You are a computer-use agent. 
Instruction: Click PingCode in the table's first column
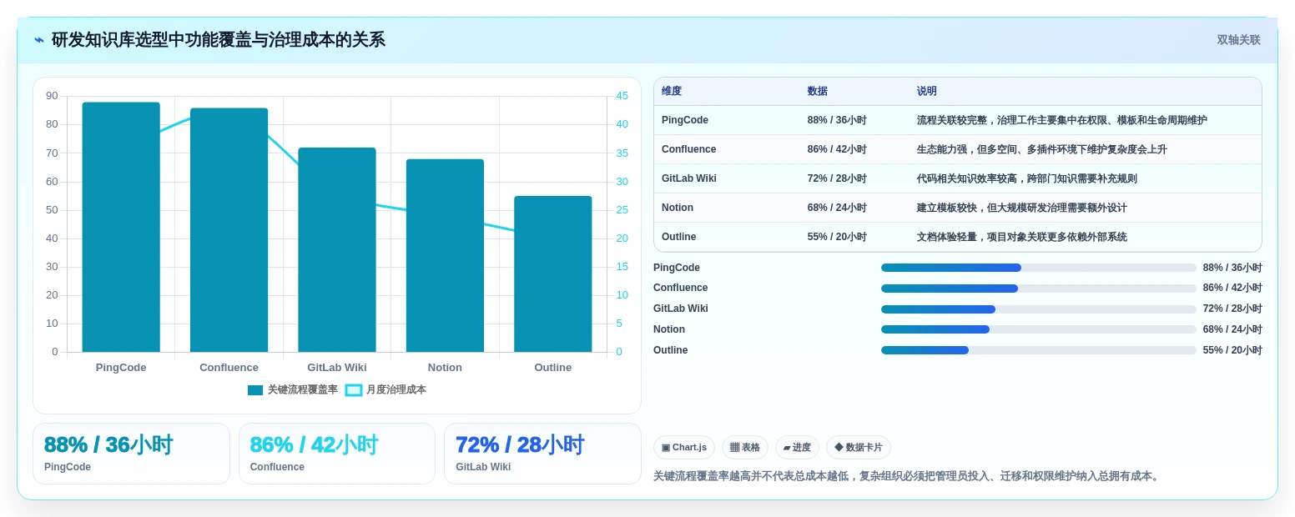(x=685, y=120)
